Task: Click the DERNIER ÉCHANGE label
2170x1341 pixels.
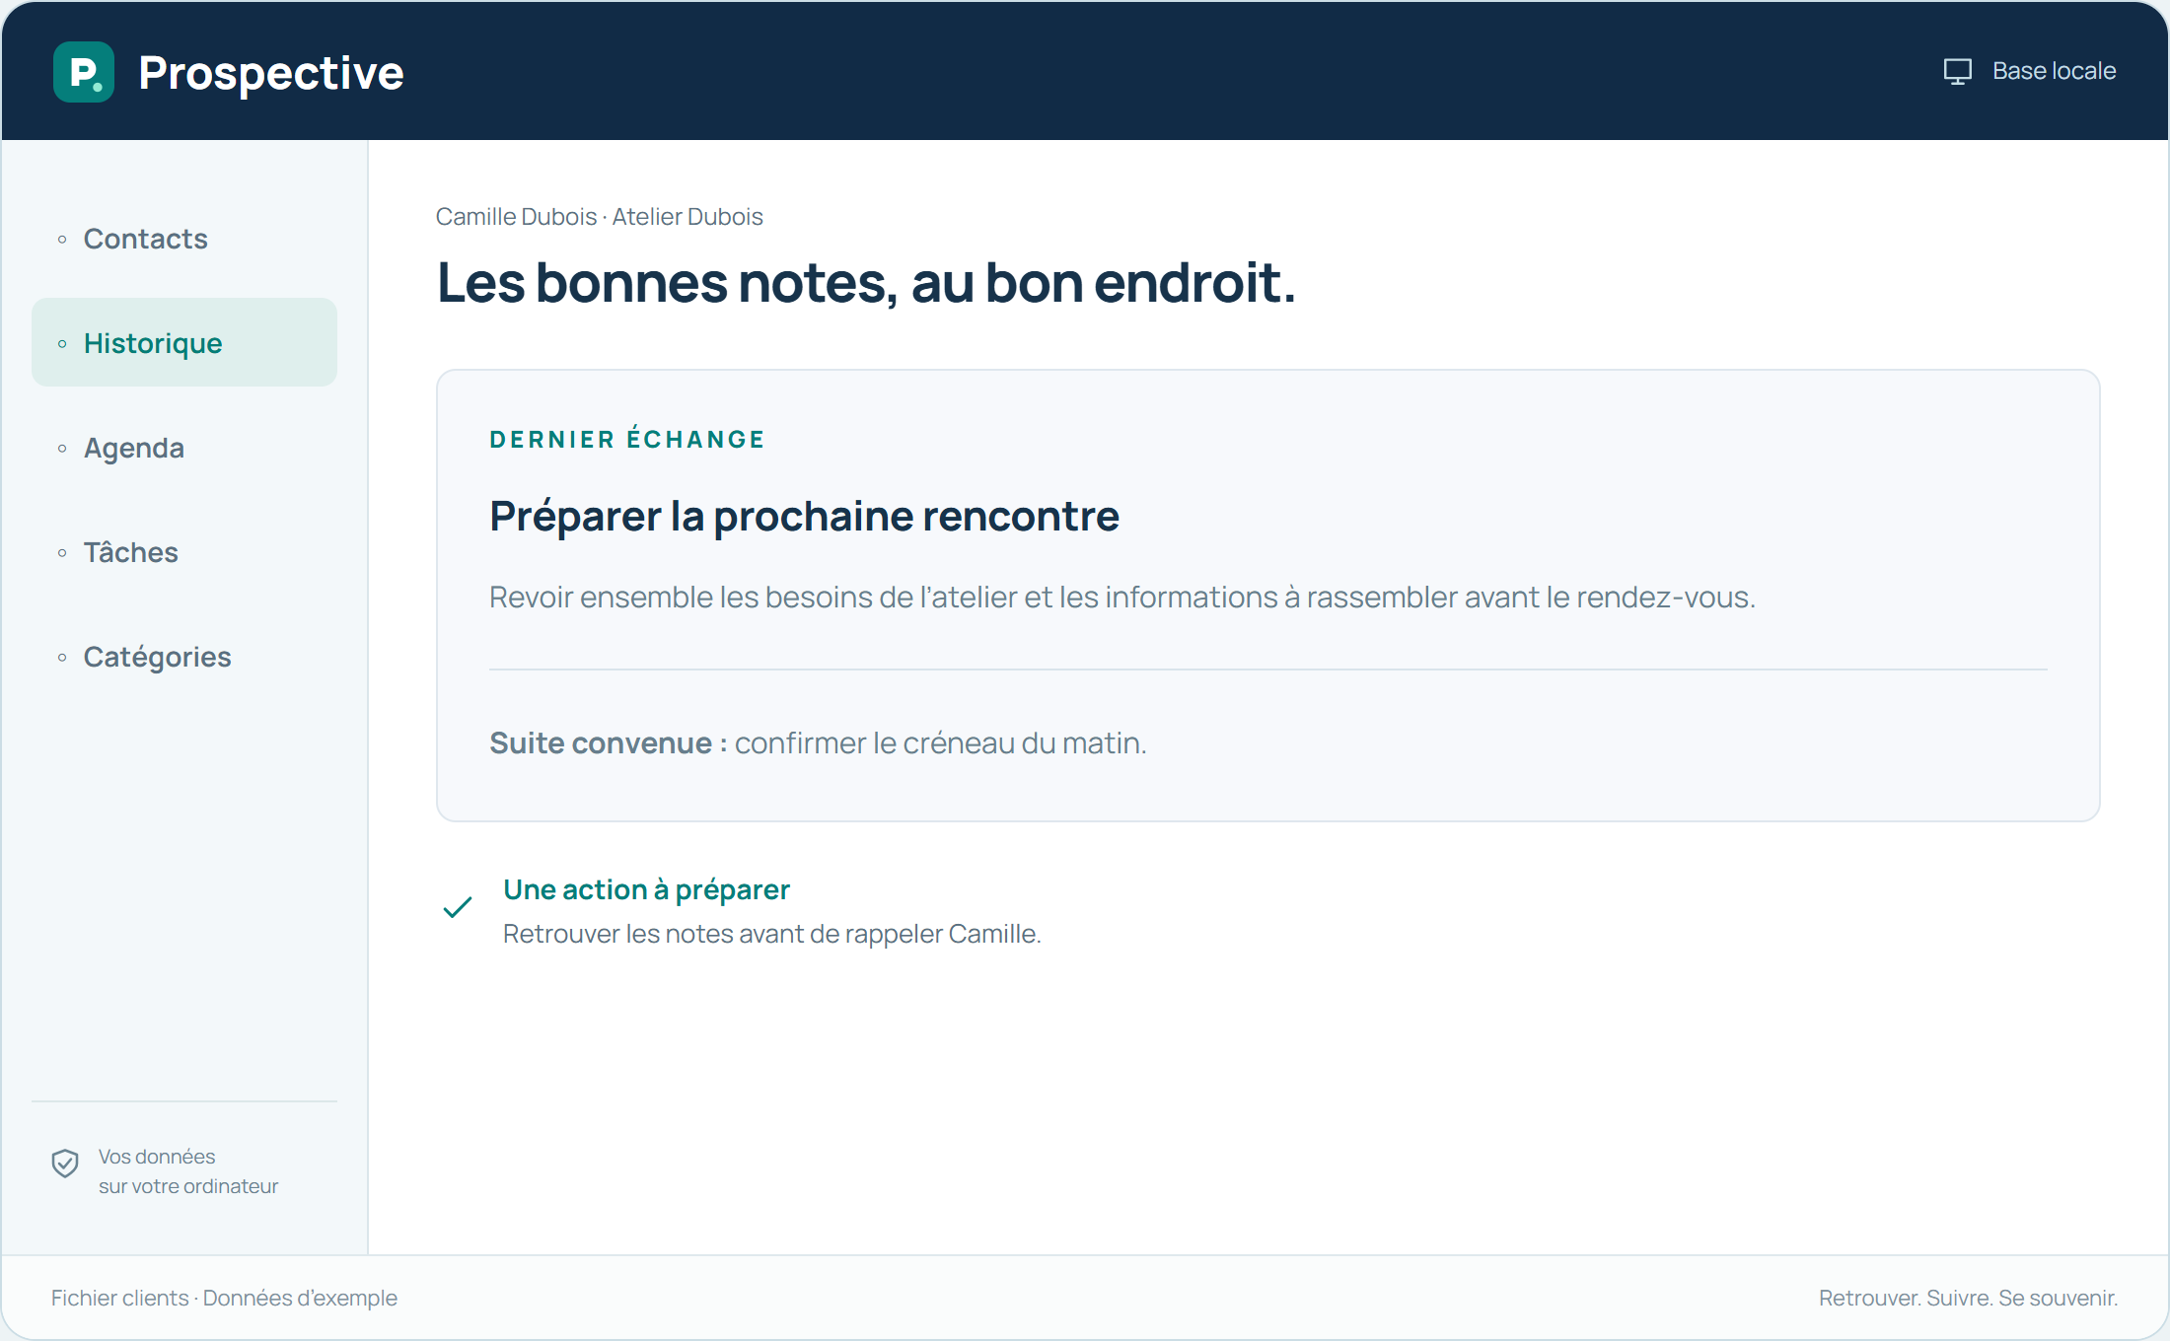Action: [x=627, y=440]
